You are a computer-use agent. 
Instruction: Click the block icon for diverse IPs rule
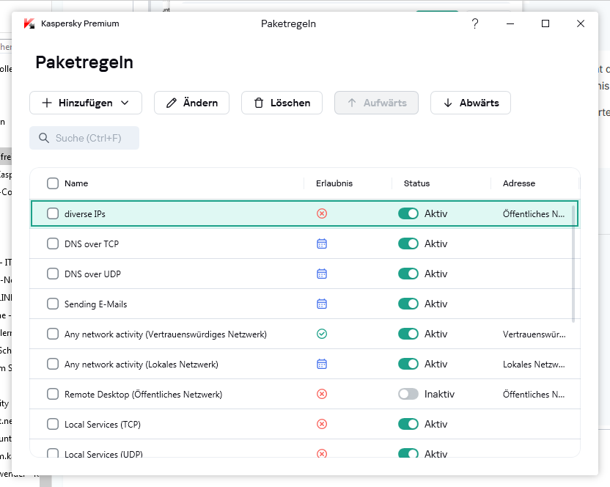coord(321,213)
